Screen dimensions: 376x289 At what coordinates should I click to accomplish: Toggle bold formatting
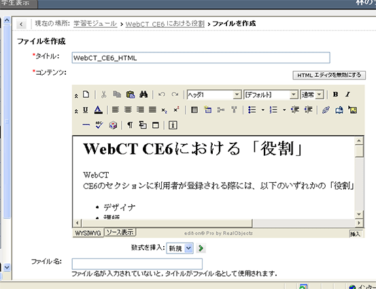(x=335, y=95)
